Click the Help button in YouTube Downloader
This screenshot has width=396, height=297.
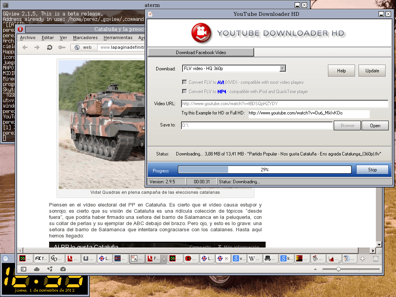(x=341, y=71)
